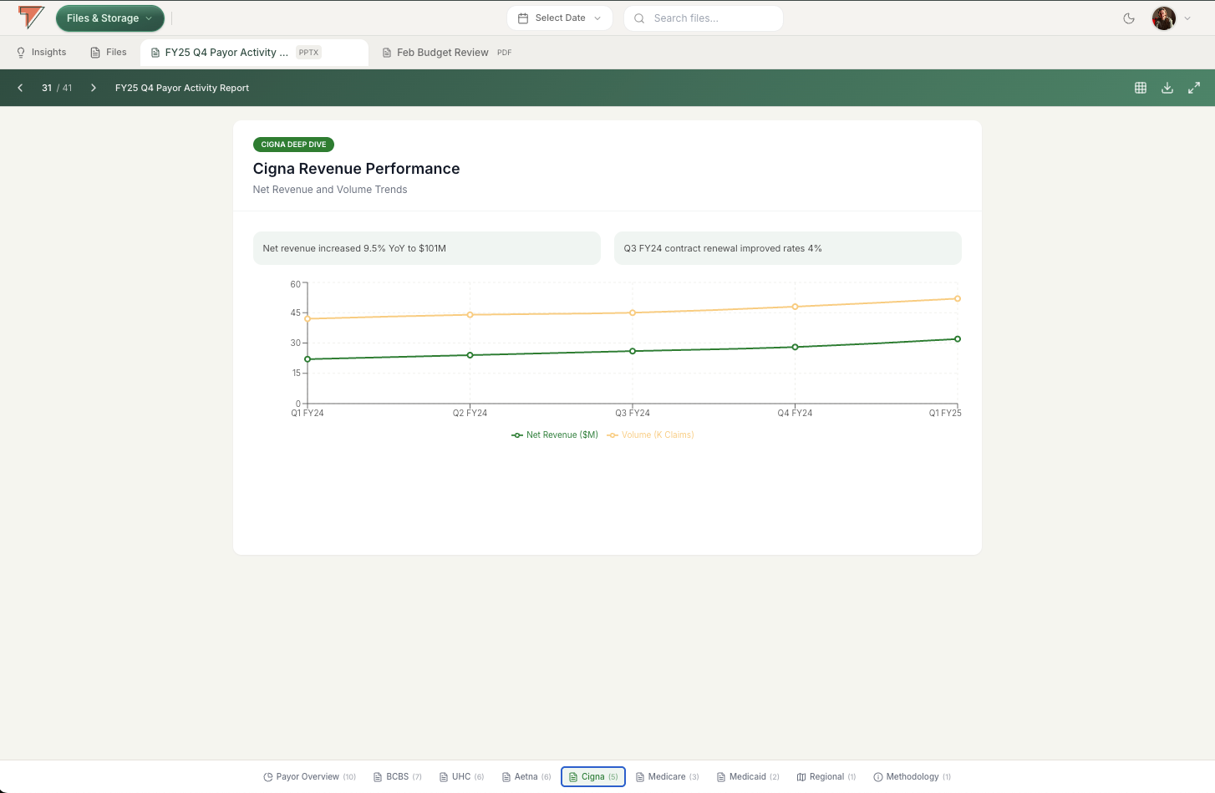Go to the previous slide

pyautogui.click(x=20, y=88)
